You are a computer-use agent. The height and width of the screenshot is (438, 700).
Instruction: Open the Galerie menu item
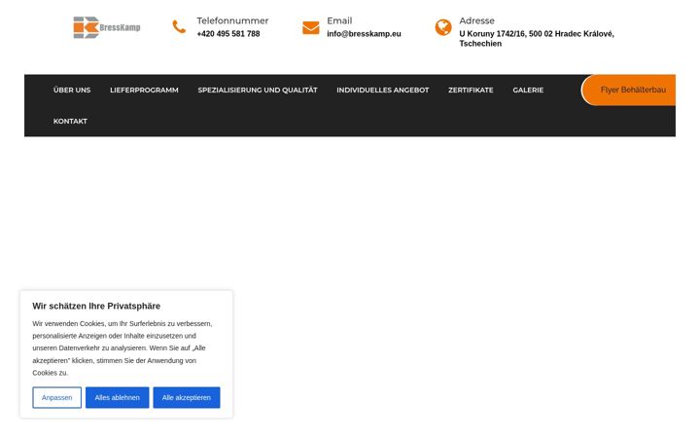click(528, 90)
